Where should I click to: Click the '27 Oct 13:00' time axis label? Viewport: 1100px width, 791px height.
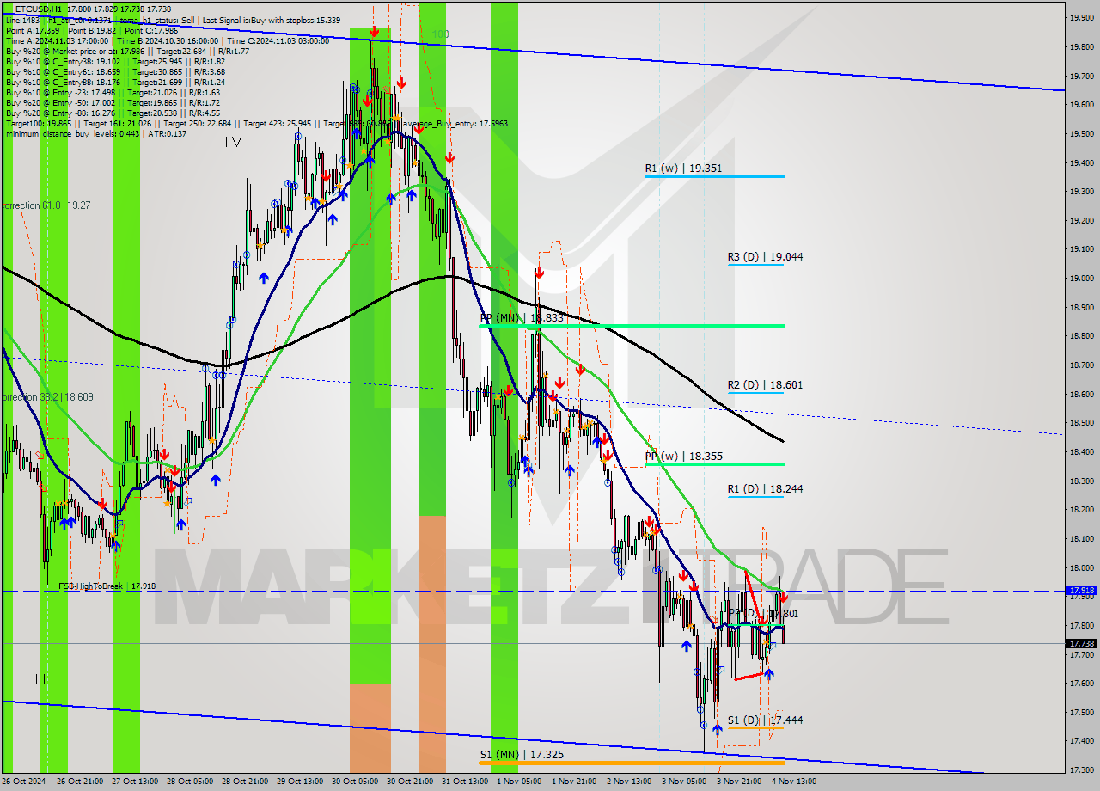pos(133,782)
